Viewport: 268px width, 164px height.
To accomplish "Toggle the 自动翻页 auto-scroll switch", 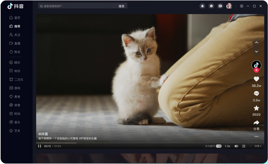I will click(x=218, y=146).
